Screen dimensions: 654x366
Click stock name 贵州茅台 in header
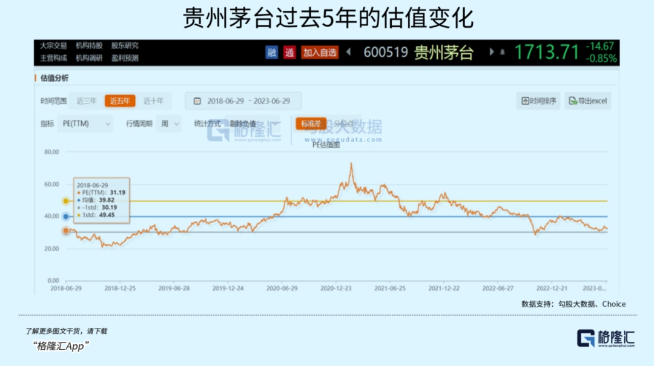pyautogui.click(x=444, y=53)
